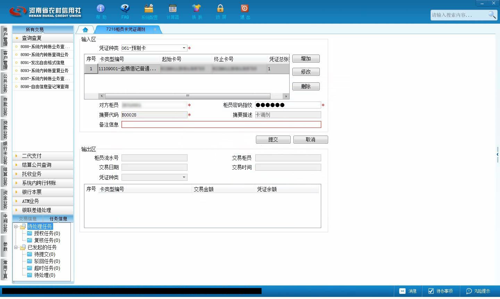Open 8091-发出自由格式信息 transaction
This screenshot has width=500, height=299.
pyautogui.click(x=43, y=63)
